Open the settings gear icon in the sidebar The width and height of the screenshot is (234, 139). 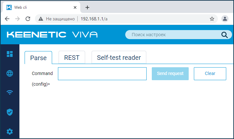pyautogui.click(x=10, y=132)
